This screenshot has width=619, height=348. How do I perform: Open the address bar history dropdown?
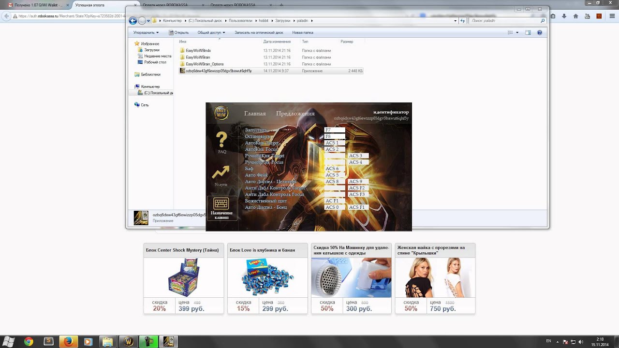[x=455, y=21]
